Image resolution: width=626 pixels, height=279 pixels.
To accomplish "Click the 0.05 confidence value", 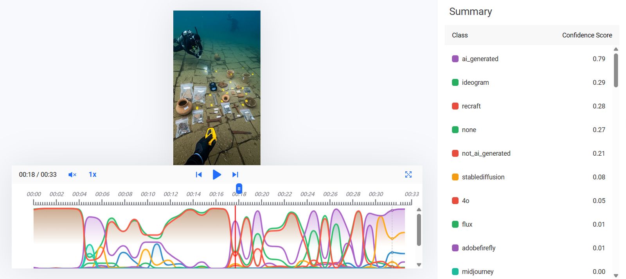I will coord(599,201).
